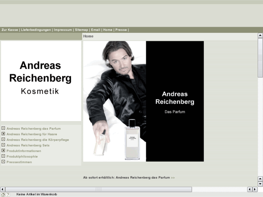This screenshot has width=263, height=197.
Task: Click bullet icon beside Andreas Reichenberg das Parfum
Action: click(x=3, y=128)
